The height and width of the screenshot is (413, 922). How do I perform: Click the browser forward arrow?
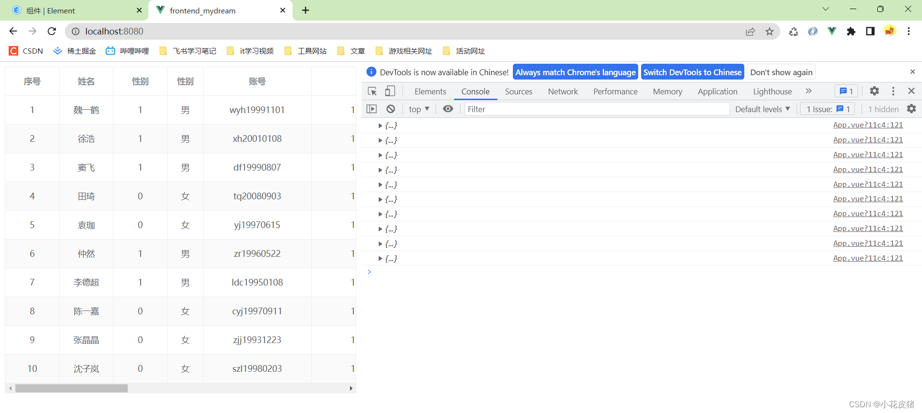(x=32, y=31)
